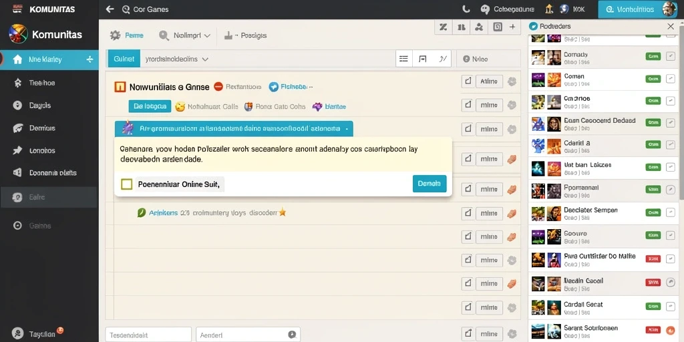684x342 pixels.
Task: Click the phone icon in the top bar
Action: click(x=466, y=9)
